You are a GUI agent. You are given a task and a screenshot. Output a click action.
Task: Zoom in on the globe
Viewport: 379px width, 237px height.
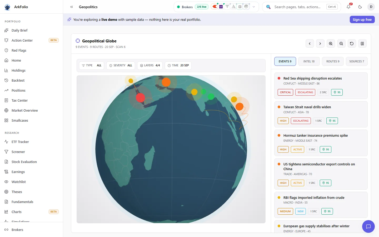click(331, 43)
